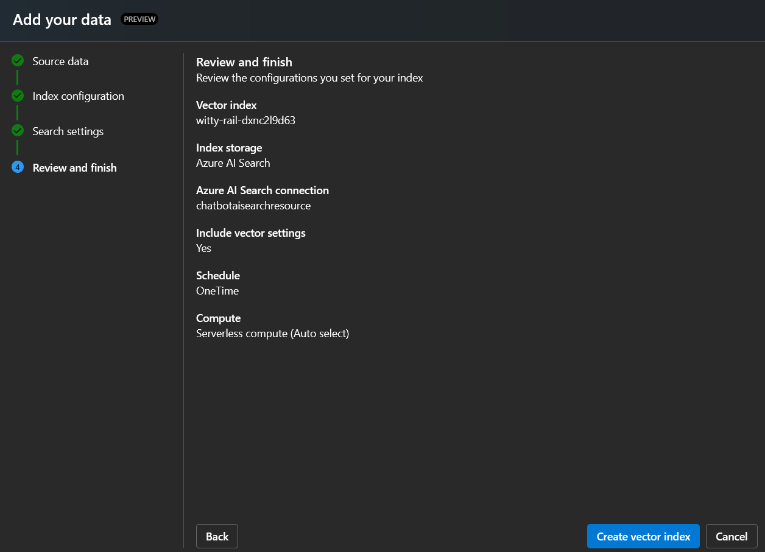Click the Review and finish heading

(244, 62)
